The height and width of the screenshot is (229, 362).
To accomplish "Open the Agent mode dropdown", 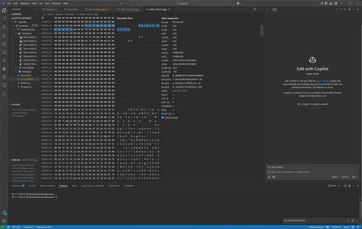I will click(335, 177).
